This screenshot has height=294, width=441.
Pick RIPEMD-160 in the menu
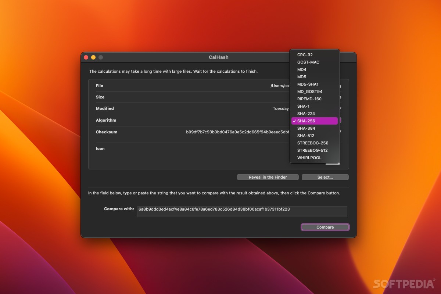[315, 99]
